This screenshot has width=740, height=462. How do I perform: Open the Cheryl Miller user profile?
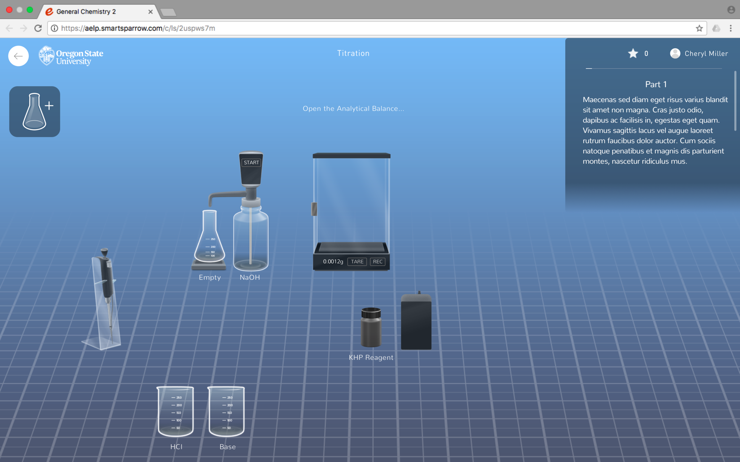[699, 54]
